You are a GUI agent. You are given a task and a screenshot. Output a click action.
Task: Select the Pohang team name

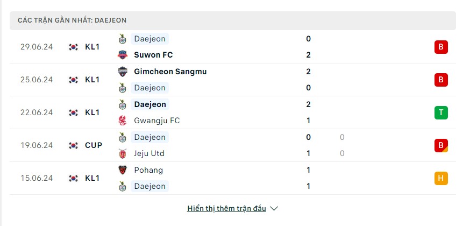coord(148,170)
